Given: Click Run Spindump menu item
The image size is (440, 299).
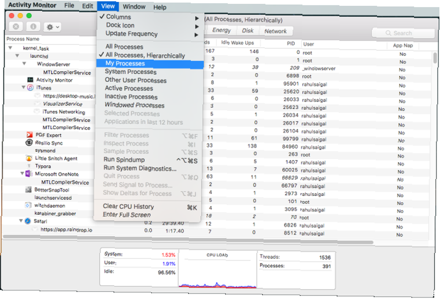Looking at the screenshot, I should (148, 160).
